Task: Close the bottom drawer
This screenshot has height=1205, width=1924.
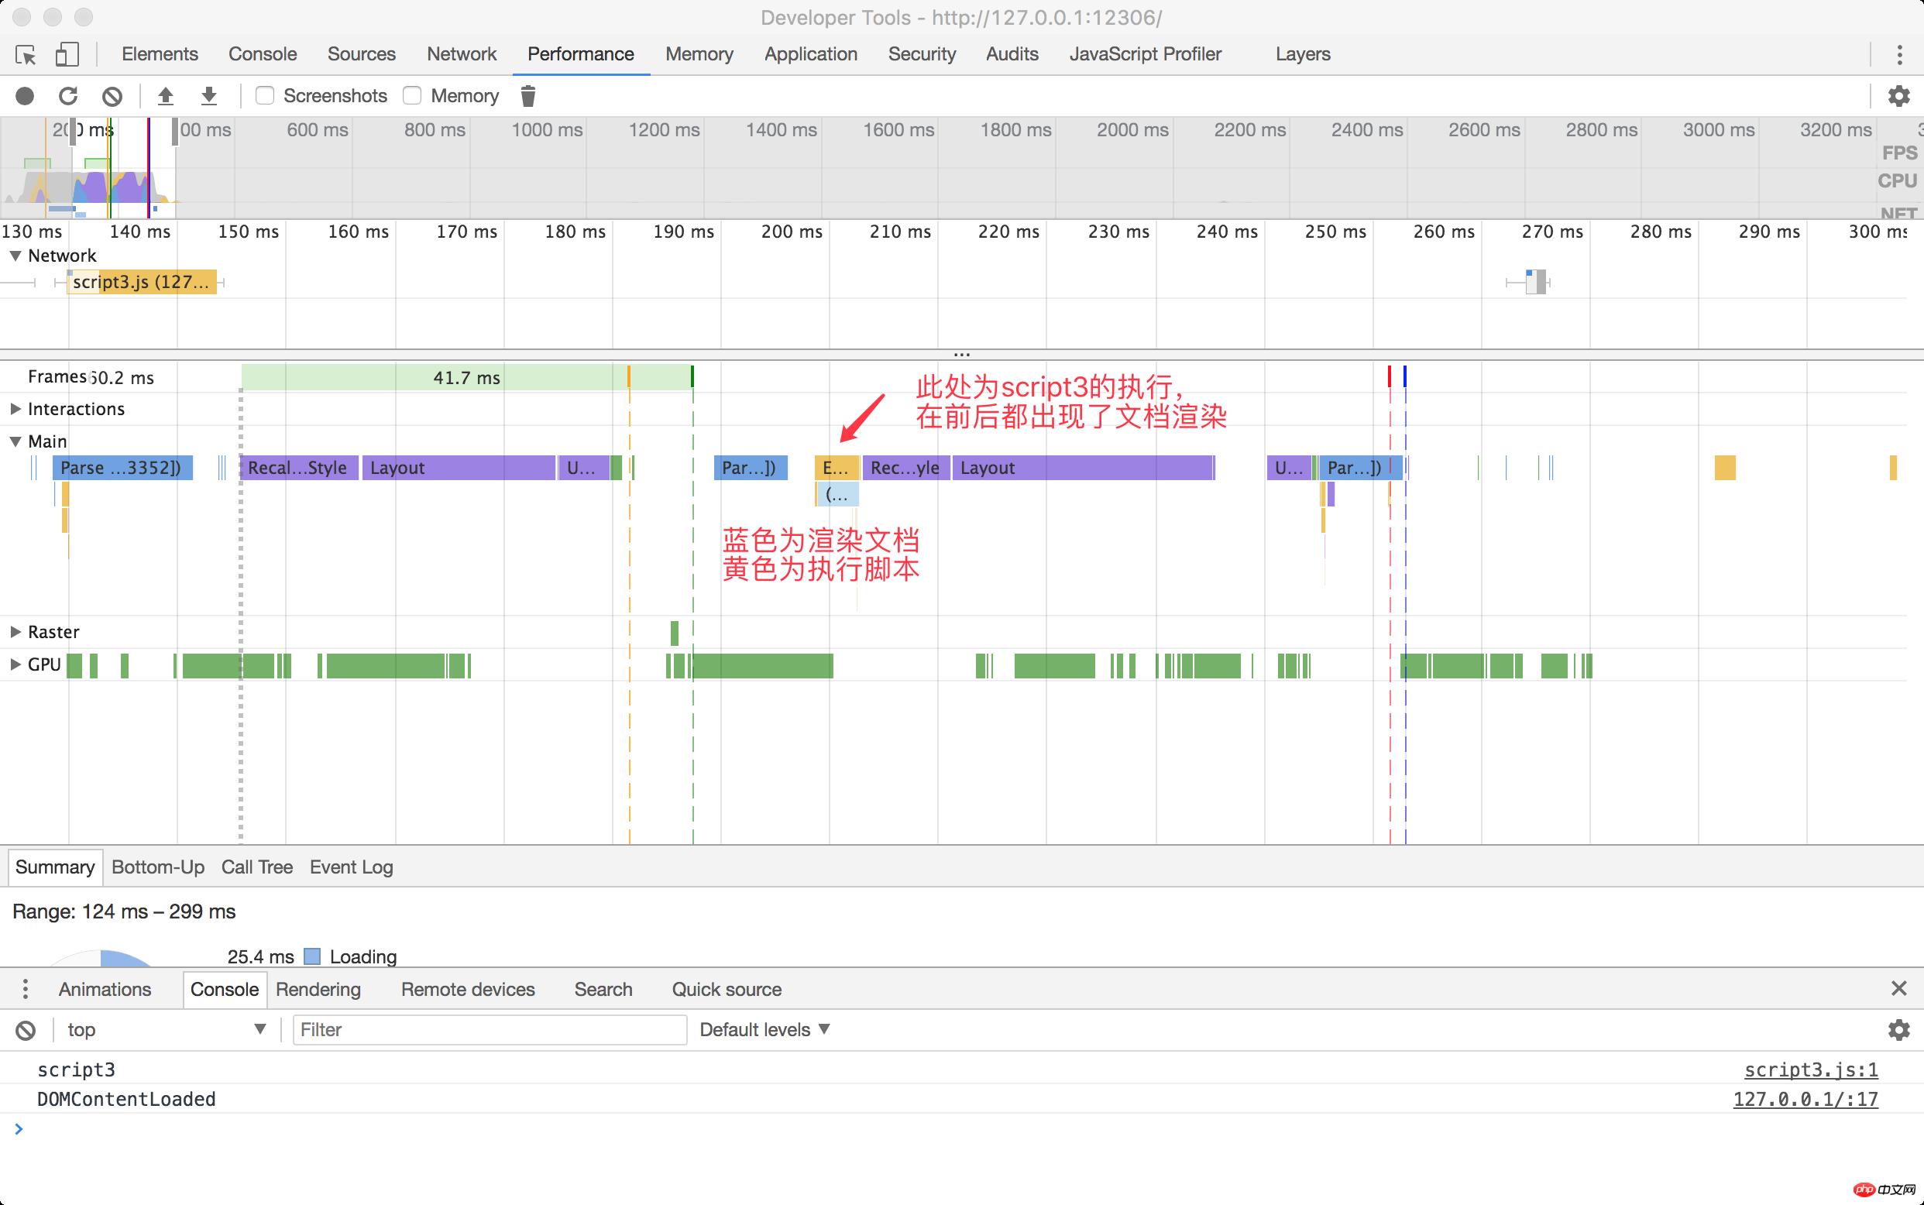Action: 1899,988
